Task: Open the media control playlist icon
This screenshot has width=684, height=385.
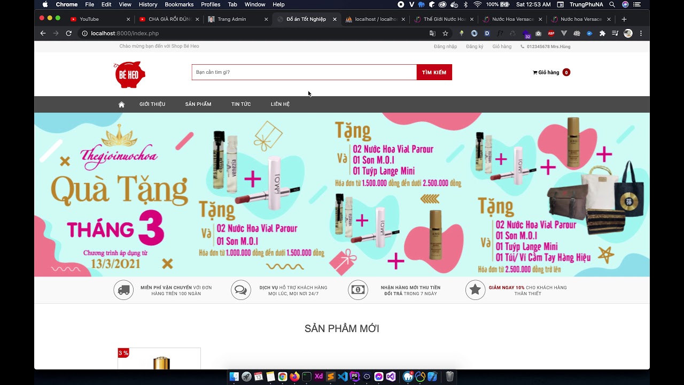Action: [x=615, y=33]
